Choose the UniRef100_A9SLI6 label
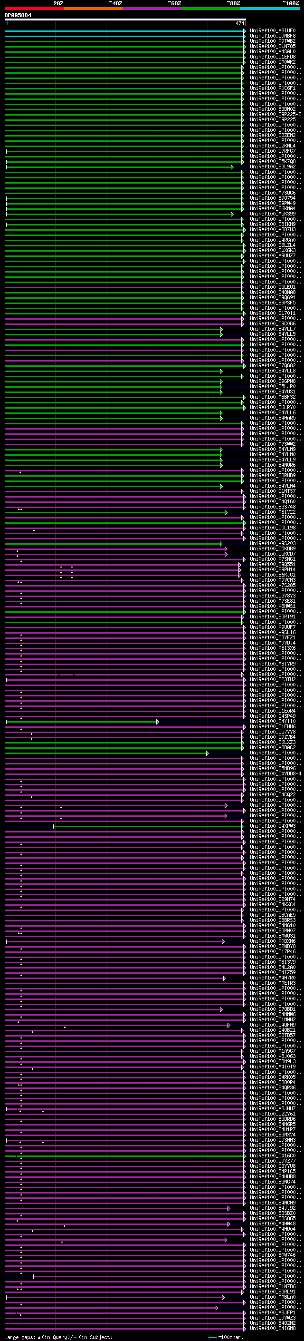 272,633
